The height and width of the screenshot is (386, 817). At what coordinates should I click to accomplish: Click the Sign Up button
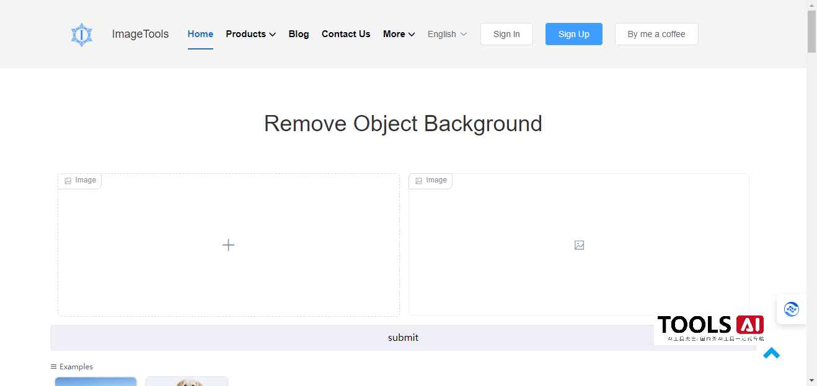click(573, 34)
